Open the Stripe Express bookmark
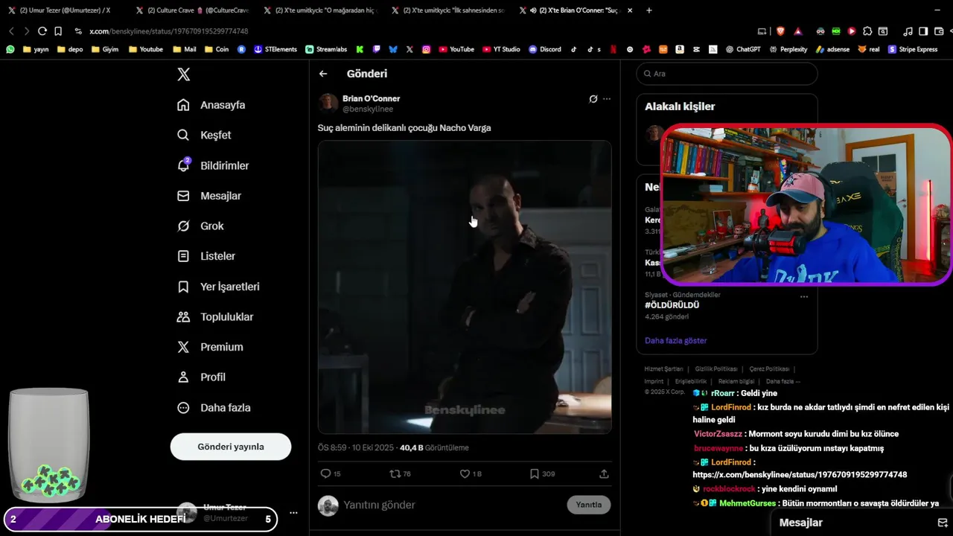Image resolution: width=953 pixels, height=536 pixels. tap(913, 49)
